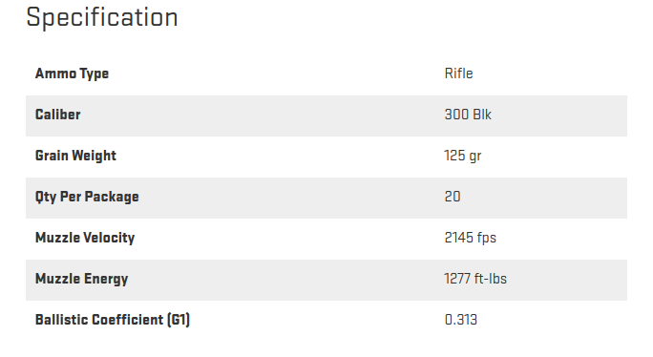Click the 1277 ft-lbs value

[x=475, y=279]
